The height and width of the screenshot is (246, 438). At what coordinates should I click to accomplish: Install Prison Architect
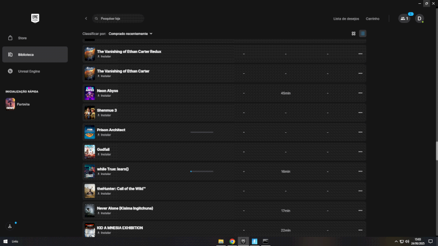[x=104, y=134]
